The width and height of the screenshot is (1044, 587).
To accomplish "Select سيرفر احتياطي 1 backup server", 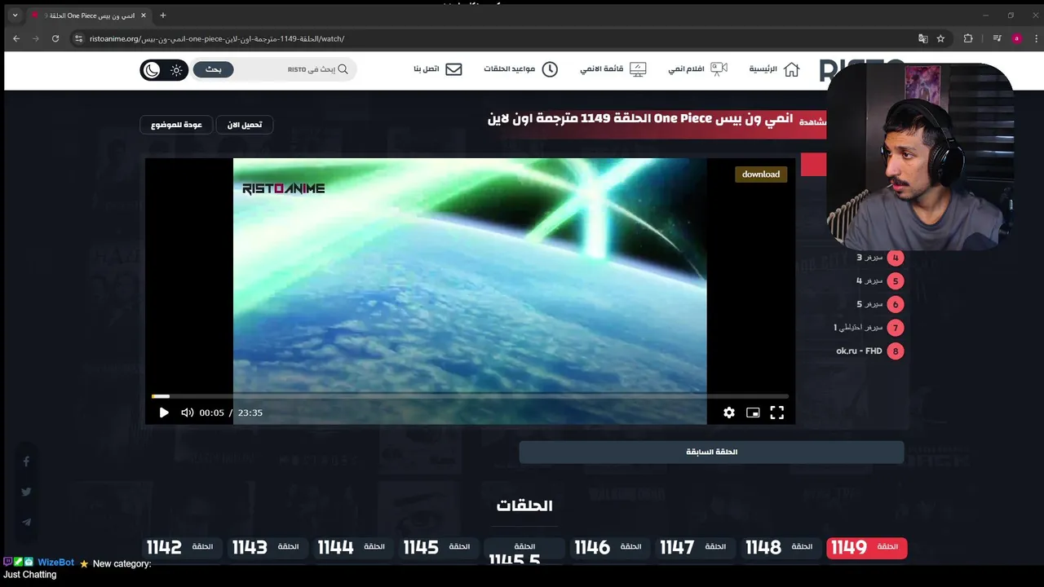I will click(868, 328).
